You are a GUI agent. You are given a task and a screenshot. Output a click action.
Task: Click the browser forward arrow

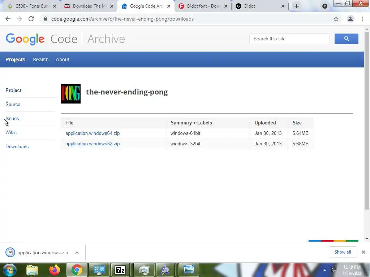(x=20, y=19)
